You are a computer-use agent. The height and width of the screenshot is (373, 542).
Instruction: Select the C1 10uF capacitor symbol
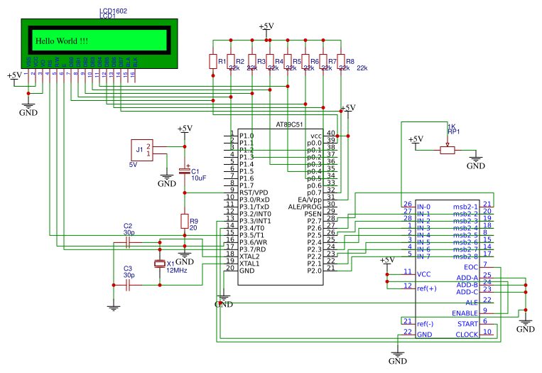(185, 173)
